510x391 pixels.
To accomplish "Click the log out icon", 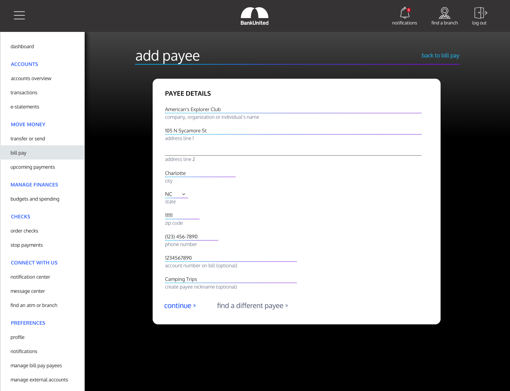I will pos(481,13).
